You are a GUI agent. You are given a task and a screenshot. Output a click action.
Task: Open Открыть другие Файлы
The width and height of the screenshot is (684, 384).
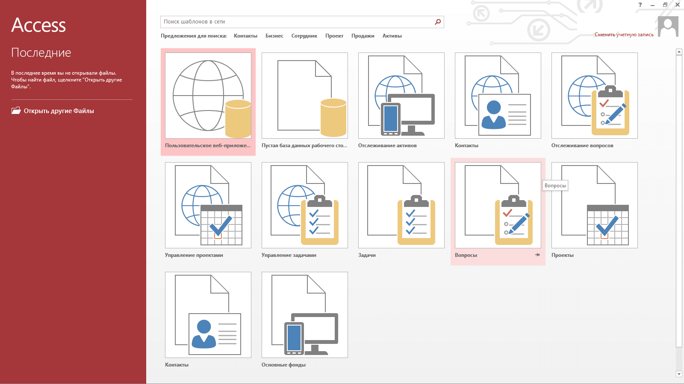coord(53,111)
